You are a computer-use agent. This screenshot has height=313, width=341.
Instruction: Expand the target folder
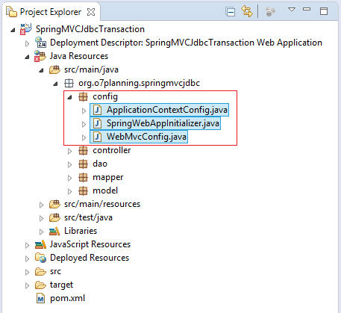pyautogui.click(x=27, y=285)
